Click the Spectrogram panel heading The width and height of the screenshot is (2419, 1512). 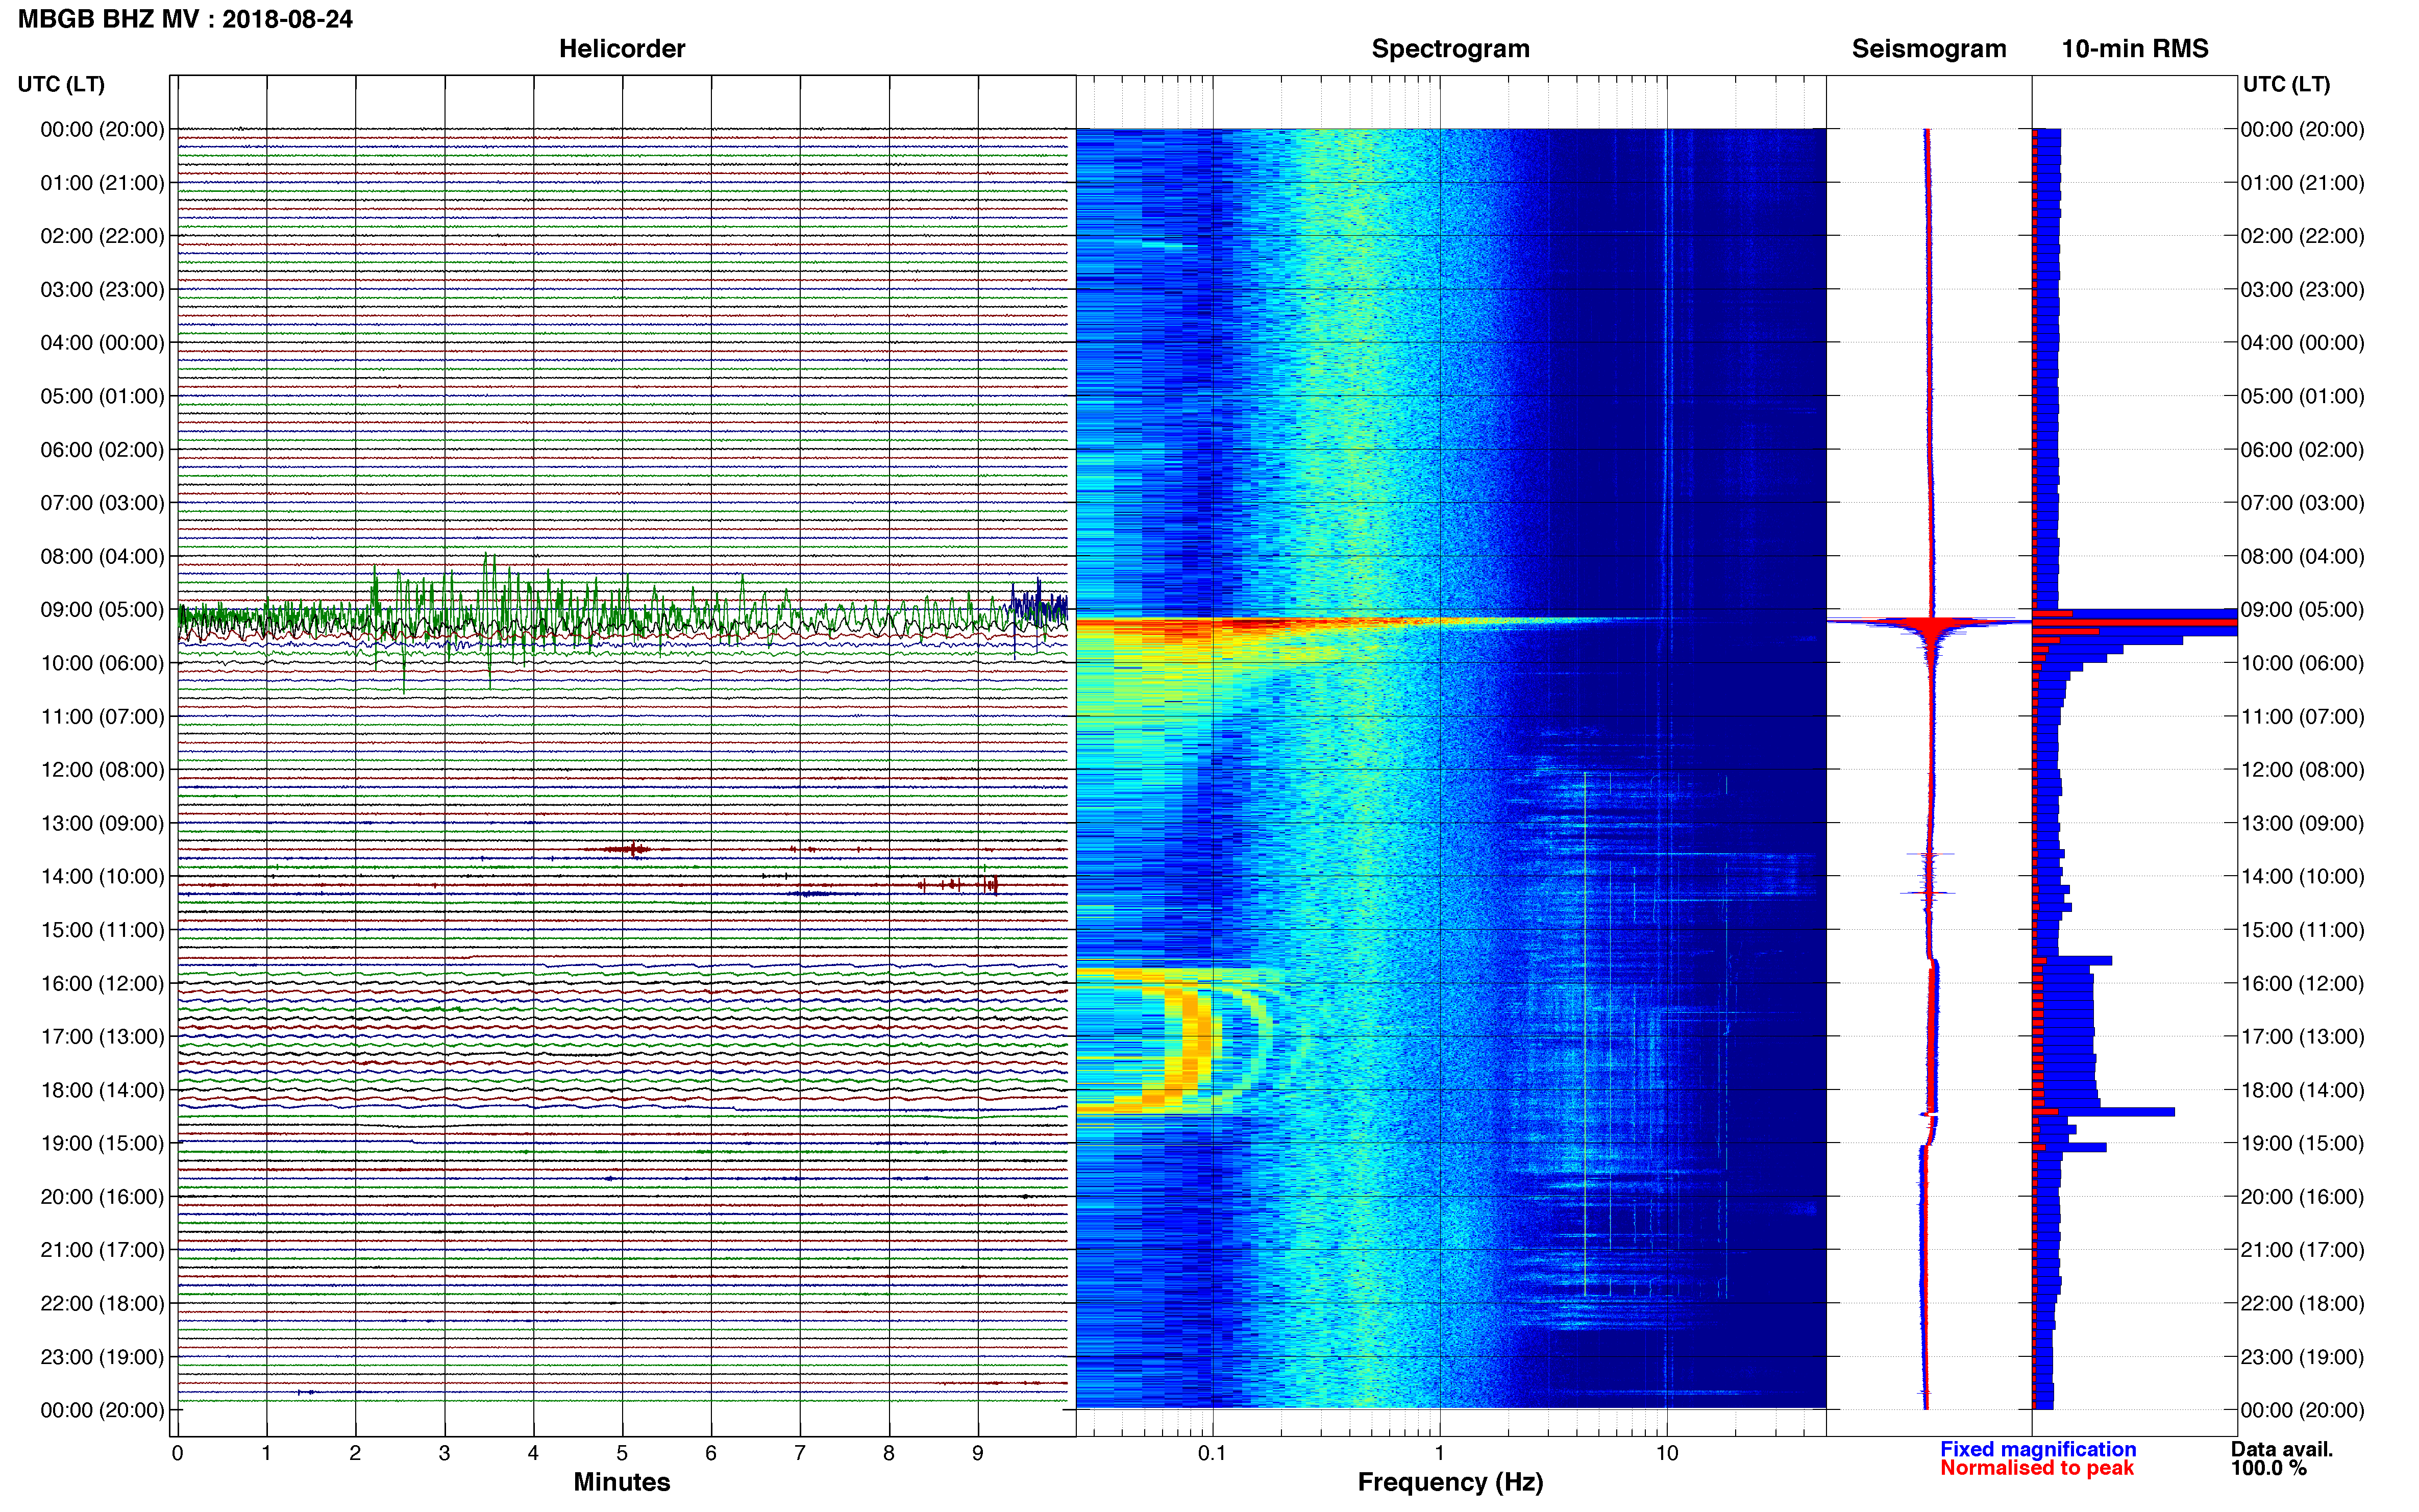[x=1450, y=49]
